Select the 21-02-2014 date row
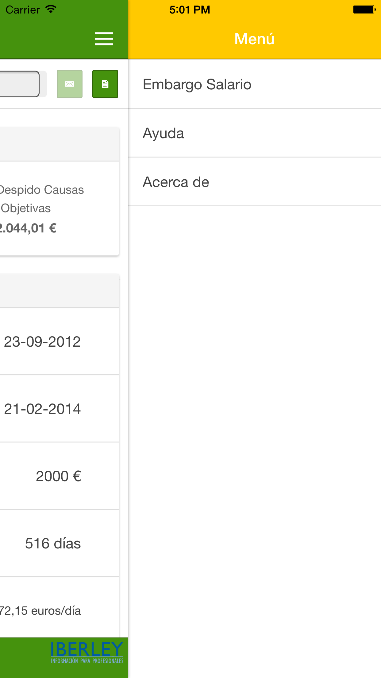The image size is (381, 678). (x=59, y=409)
